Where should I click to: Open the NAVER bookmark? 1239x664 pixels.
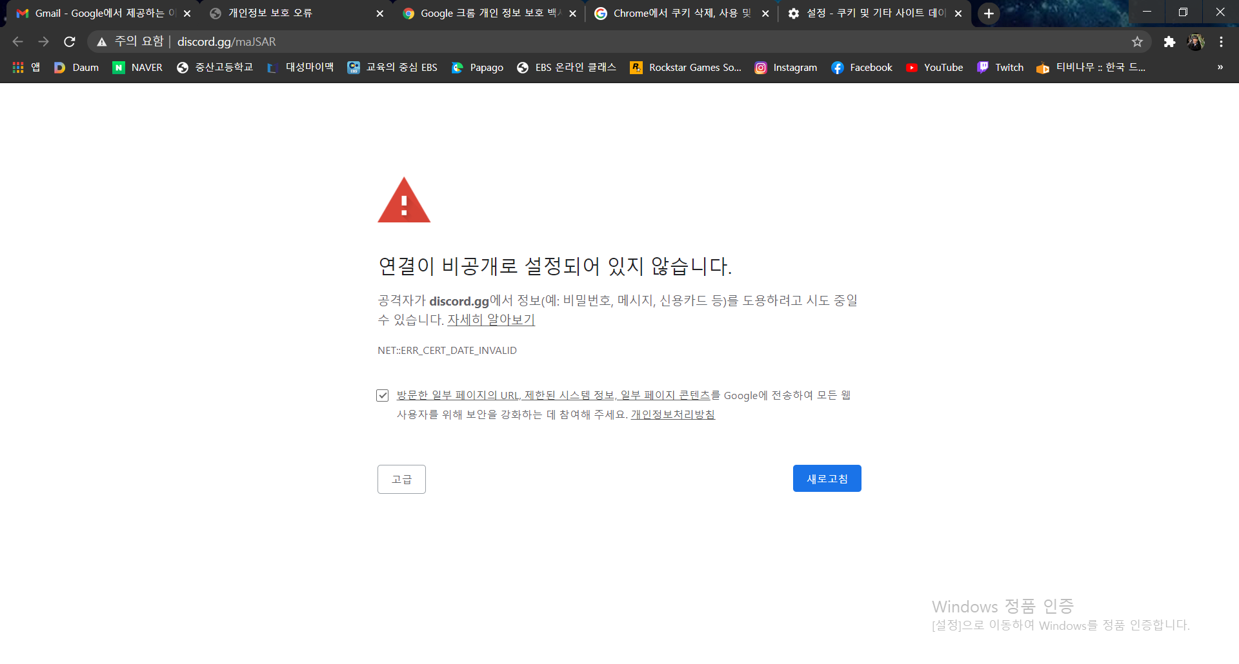[137, 67]
